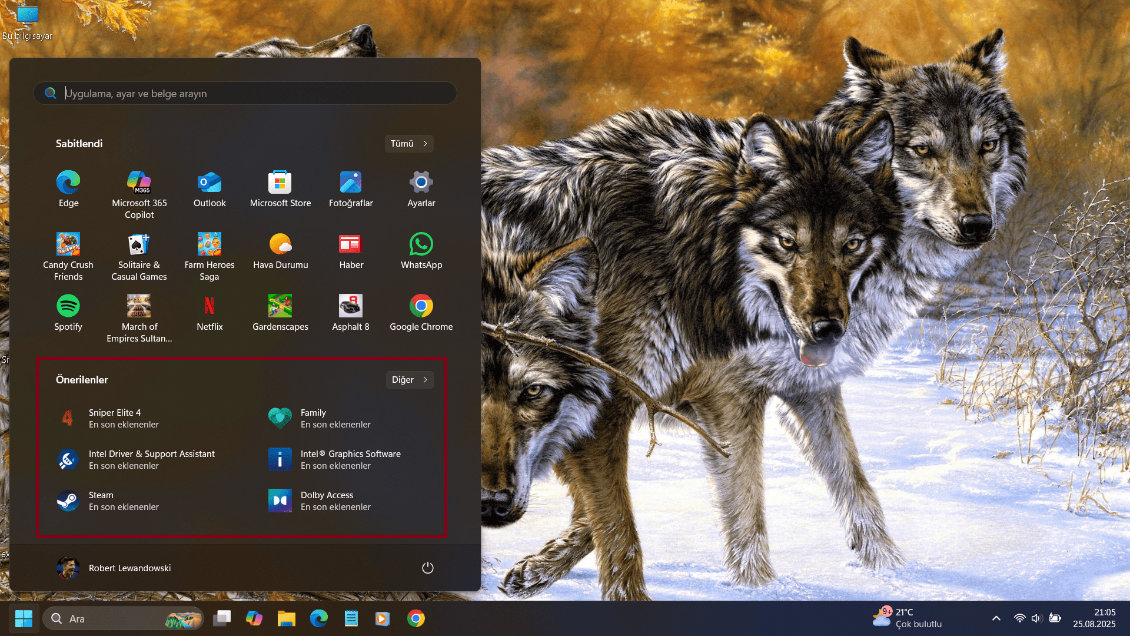Open Asphalt 8 pinned game
This screenshot has width=1130, height=636.
coord(351,313)
